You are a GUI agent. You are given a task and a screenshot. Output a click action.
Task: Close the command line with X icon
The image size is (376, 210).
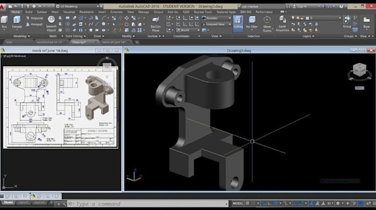(59, 204)
